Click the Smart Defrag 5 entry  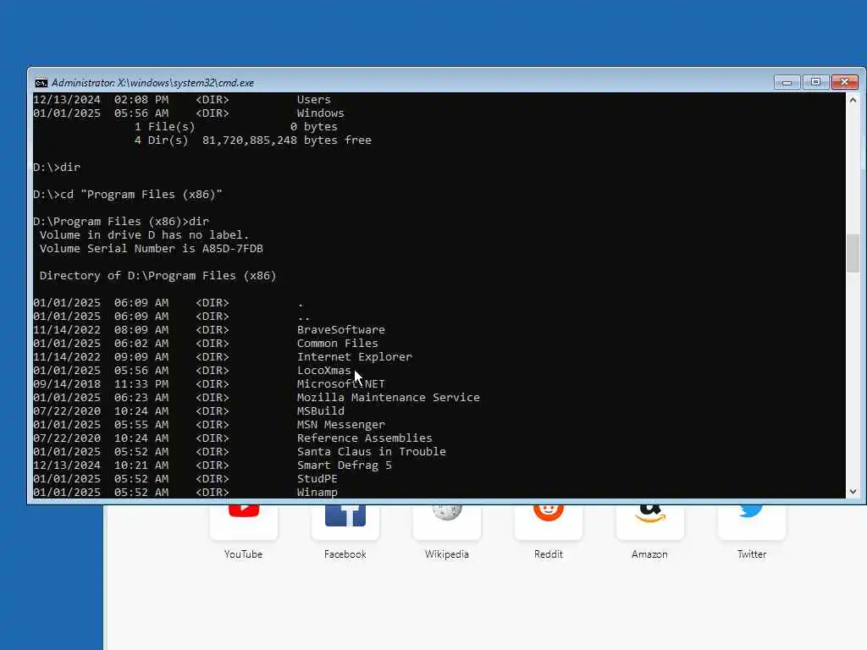(344, 465)
